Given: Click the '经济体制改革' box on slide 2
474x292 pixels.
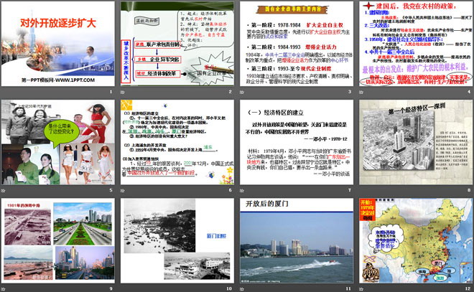Looking at the screenshot, I should click(164, 73).
